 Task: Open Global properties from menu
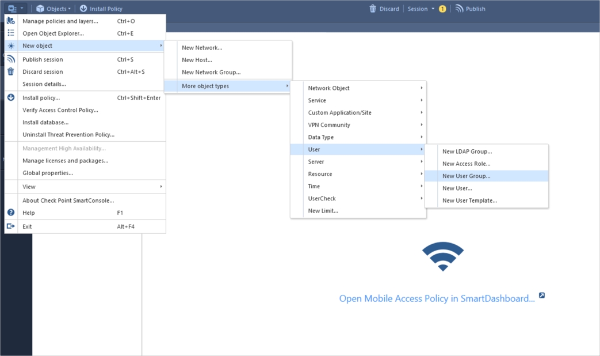pos(48,173)
